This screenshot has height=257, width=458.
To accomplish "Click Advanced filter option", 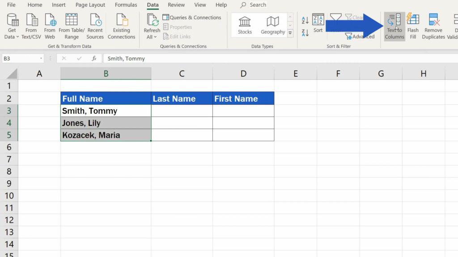I will (x=360, y=36).
